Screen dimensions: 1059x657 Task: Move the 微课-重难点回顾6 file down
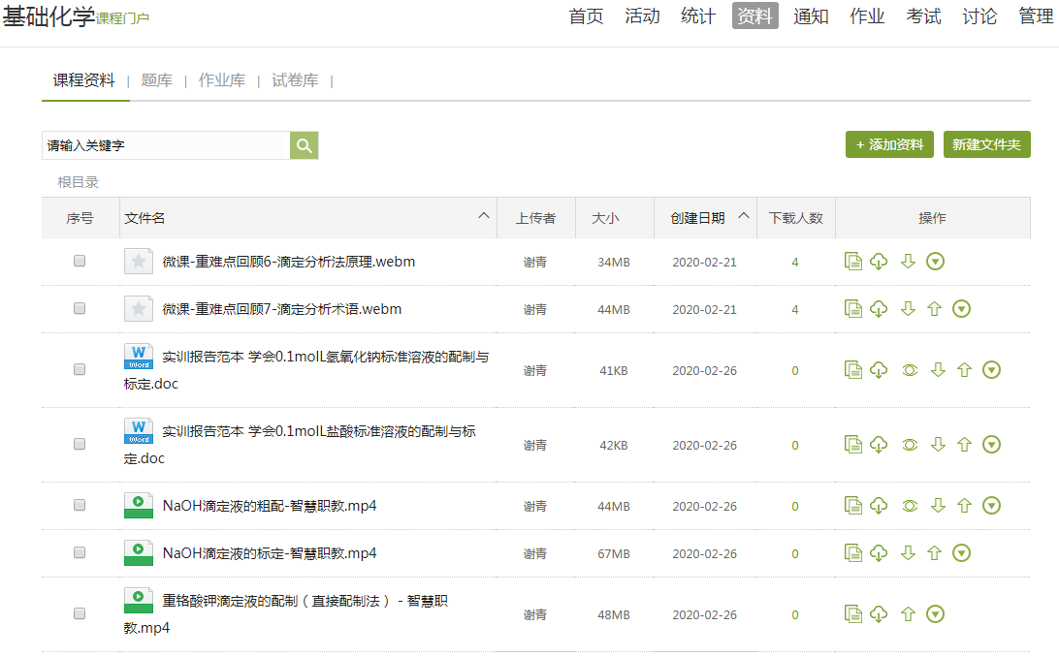[908, 262]
